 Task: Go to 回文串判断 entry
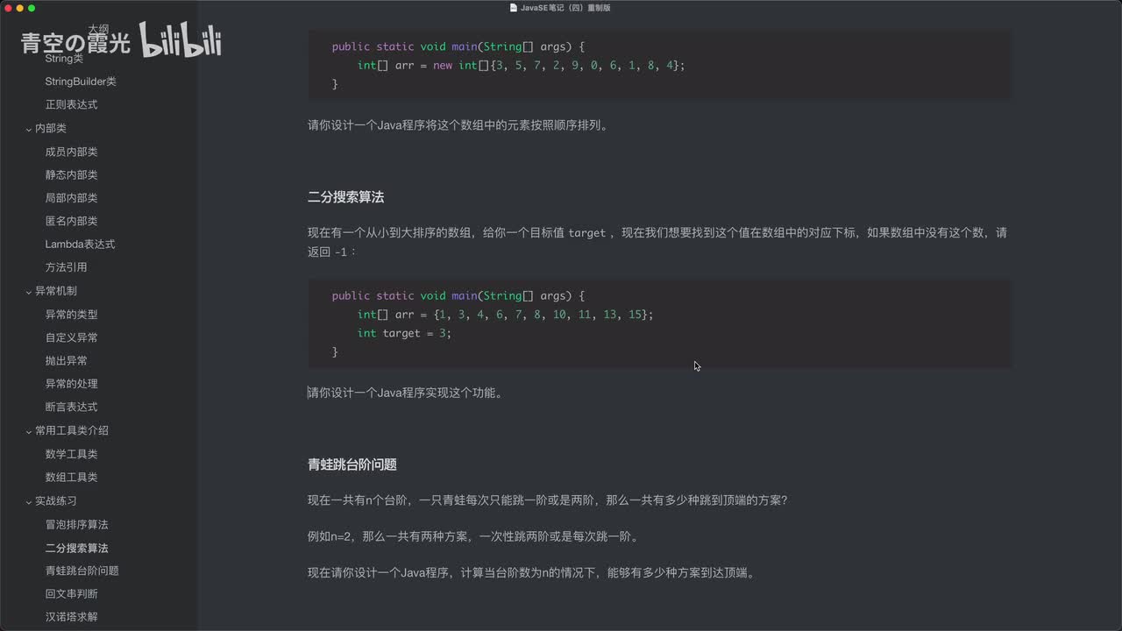(71, 594)
